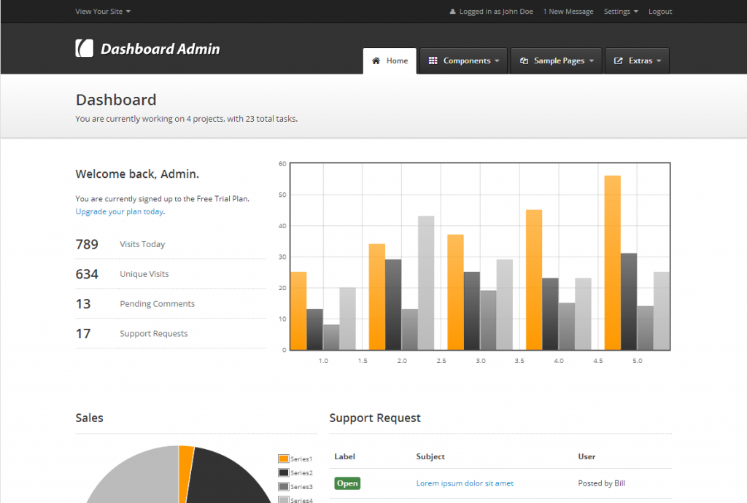Click the external link icon beside Extras
Viewport: 747px width, 503px height.
coord(619,61)
